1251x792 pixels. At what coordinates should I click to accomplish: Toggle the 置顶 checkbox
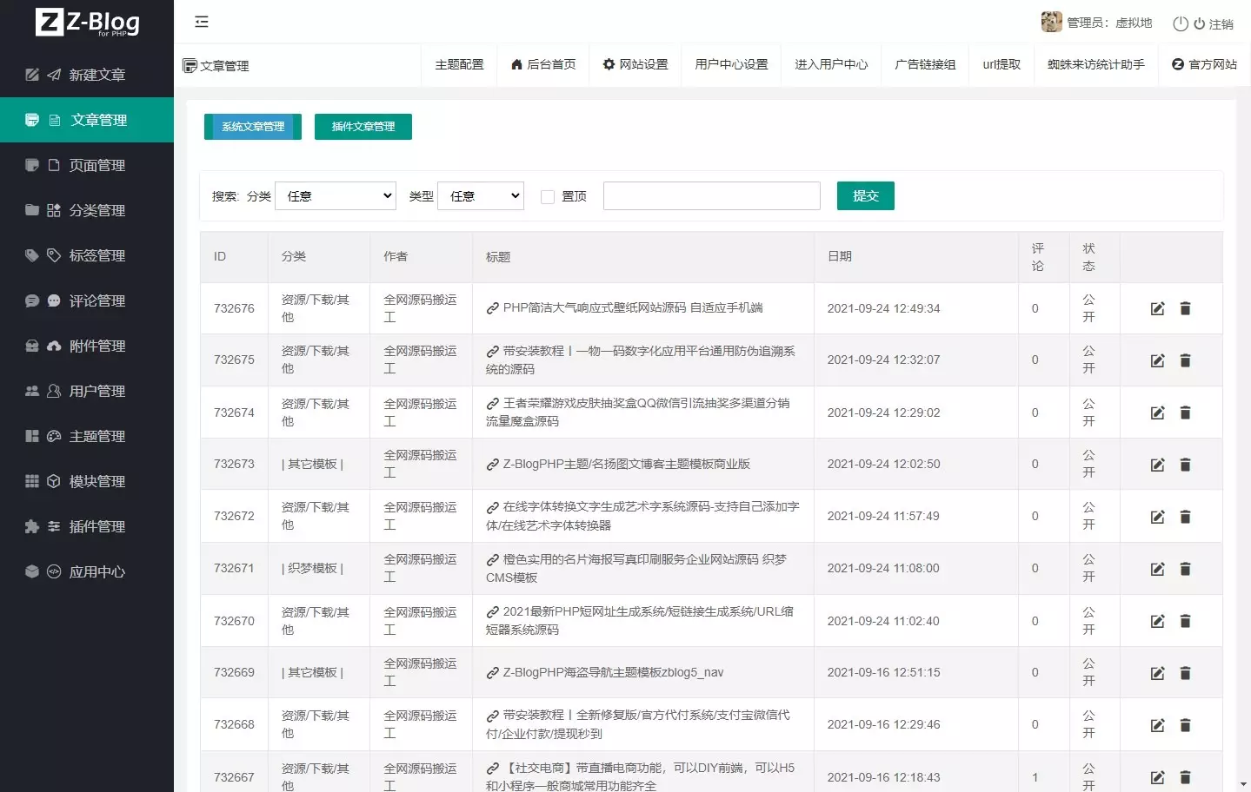pos(548,197)
